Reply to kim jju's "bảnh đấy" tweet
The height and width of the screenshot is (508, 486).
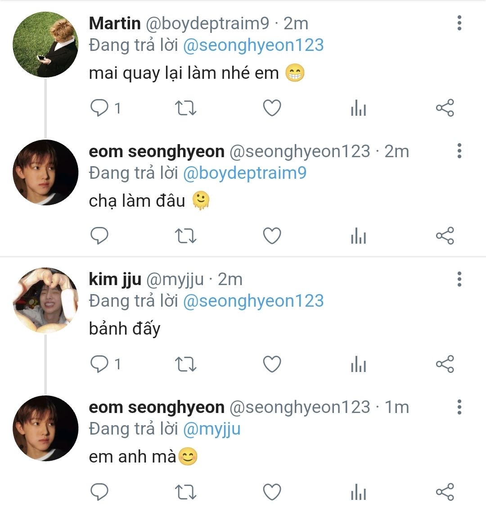point(99,364)
